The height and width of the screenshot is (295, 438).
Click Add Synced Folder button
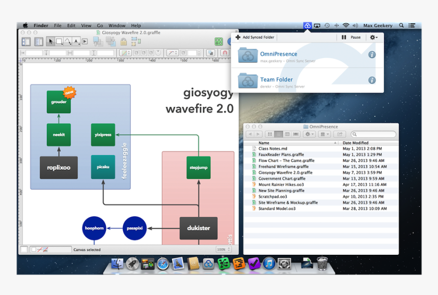(255, 37)
